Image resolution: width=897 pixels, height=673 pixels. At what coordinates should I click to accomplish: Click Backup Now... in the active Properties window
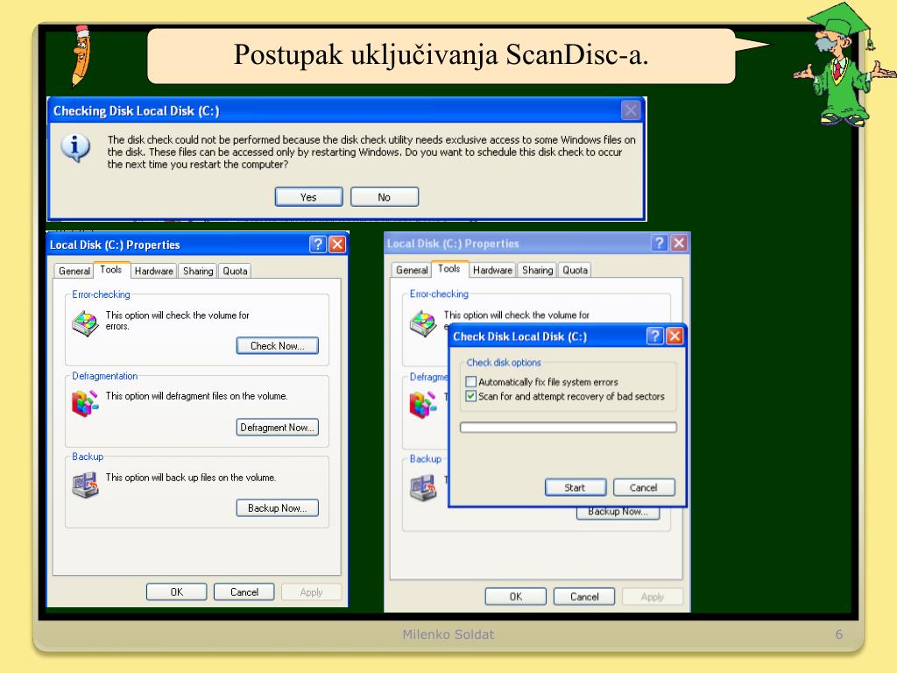point(278,508)
